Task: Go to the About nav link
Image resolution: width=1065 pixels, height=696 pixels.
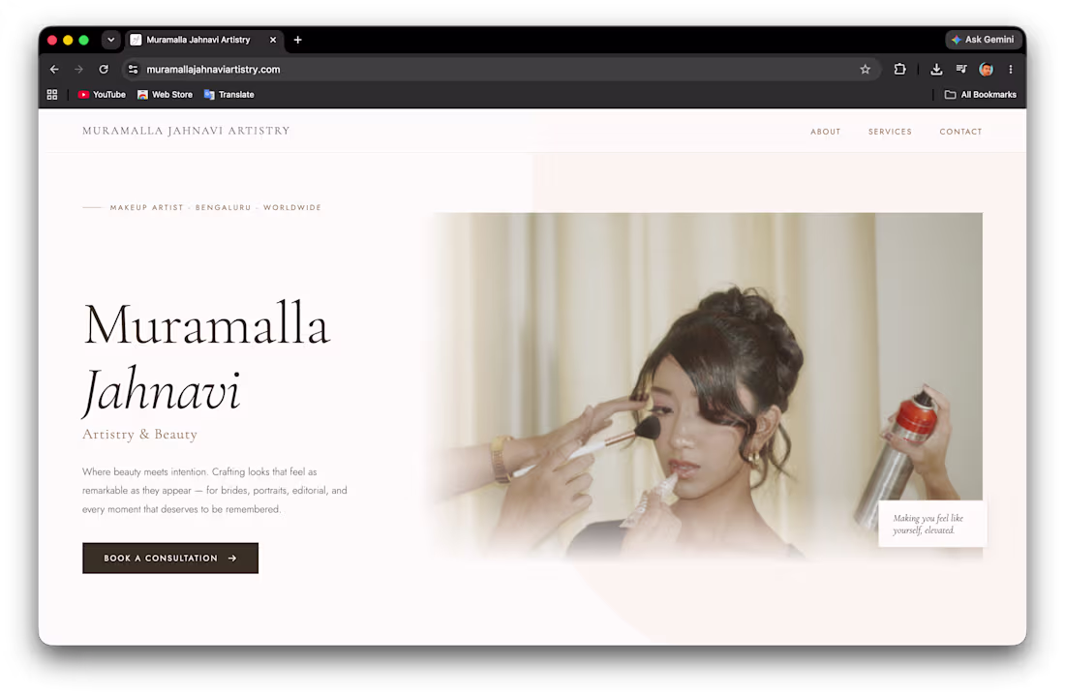Action: (825, 132)
